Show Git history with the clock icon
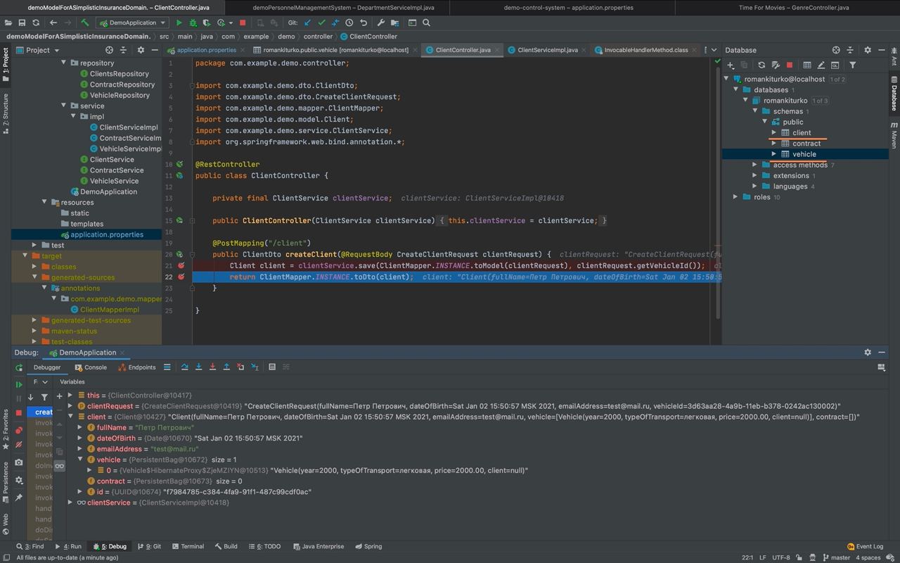Screen dimensions: 900x563 tap(349, 23)
